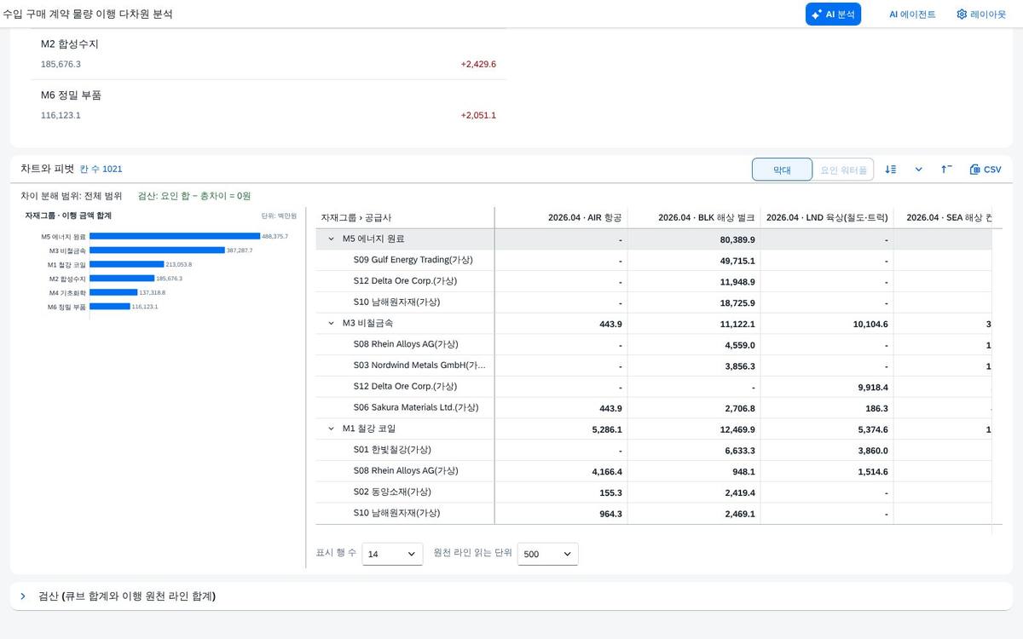Open the chevron dropdown in pivot toolbar
The image size is (1023, 639).
click(919, 170)
